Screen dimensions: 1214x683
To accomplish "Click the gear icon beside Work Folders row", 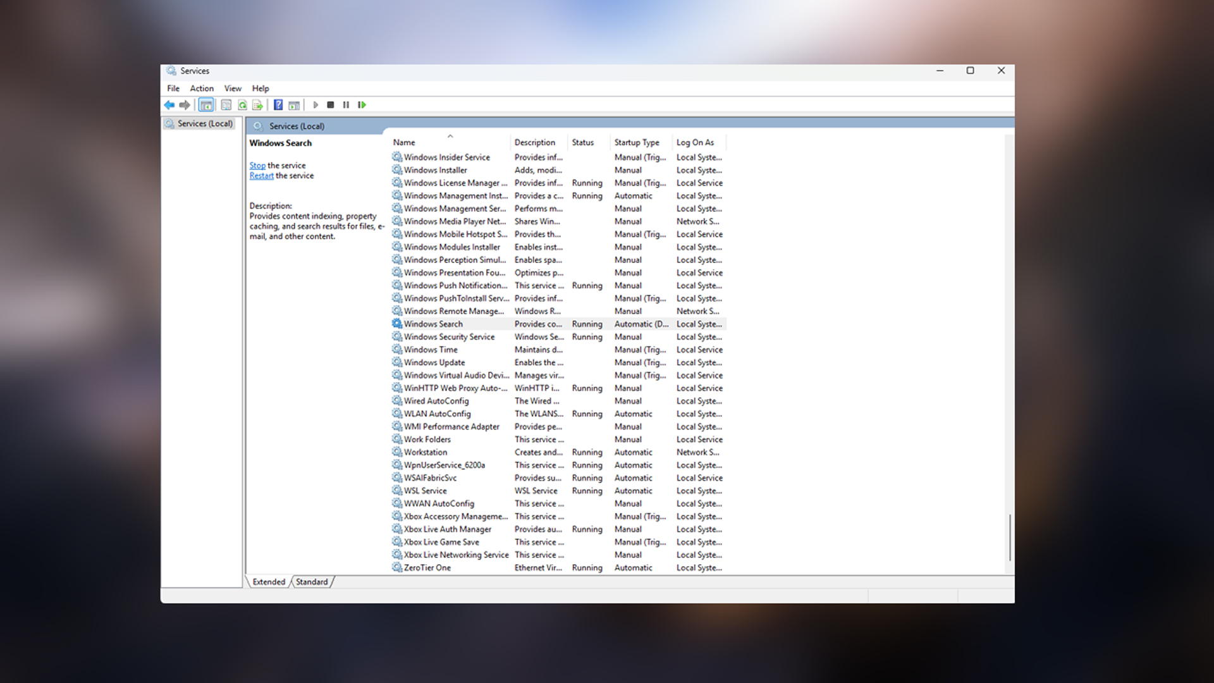I will click(397, 439).
